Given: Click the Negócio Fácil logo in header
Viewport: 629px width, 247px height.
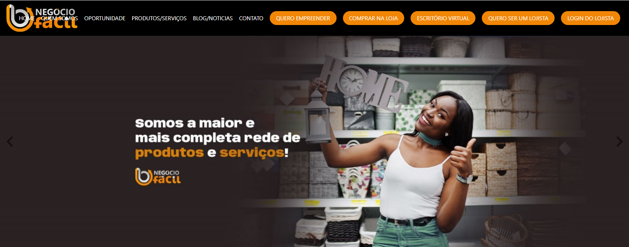Looking at the screenshot, I should (42, 18).
